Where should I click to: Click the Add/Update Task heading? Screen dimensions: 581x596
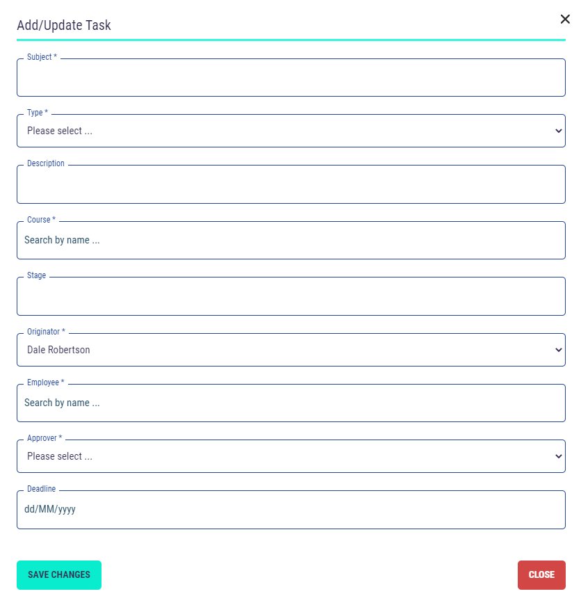click(x=64, y=26)
